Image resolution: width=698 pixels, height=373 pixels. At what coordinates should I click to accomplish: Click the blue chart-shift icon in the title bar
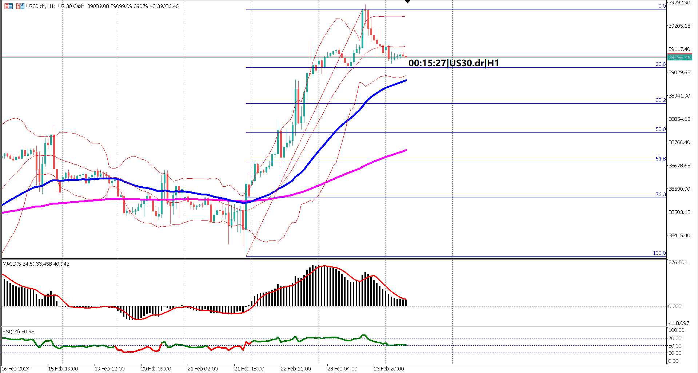(x=22, y=6)
